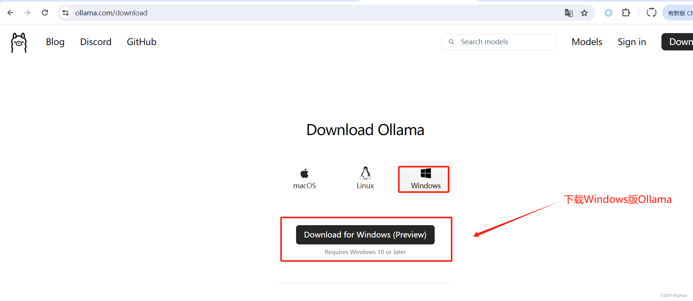Screen dimensions: 693x301
Task: Select the macOS platform tab
Action: tap(305, 179)
